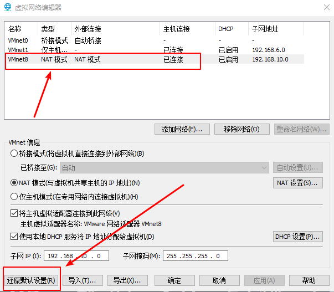
Task: Toggle 将主机虚拟适配器连接到此网络 checkbox
Action: click(14, 213)
